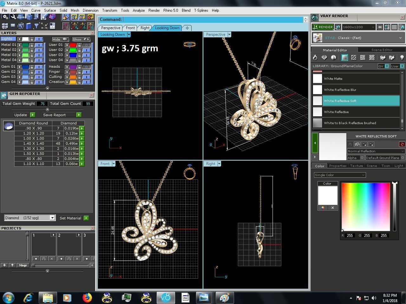Click the render list lines icon
The width and height of the screenshot is (406, 304).
click(394, 27)
